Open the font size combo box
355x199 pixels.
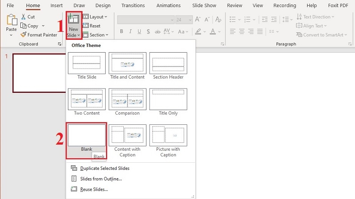[184, 20]
